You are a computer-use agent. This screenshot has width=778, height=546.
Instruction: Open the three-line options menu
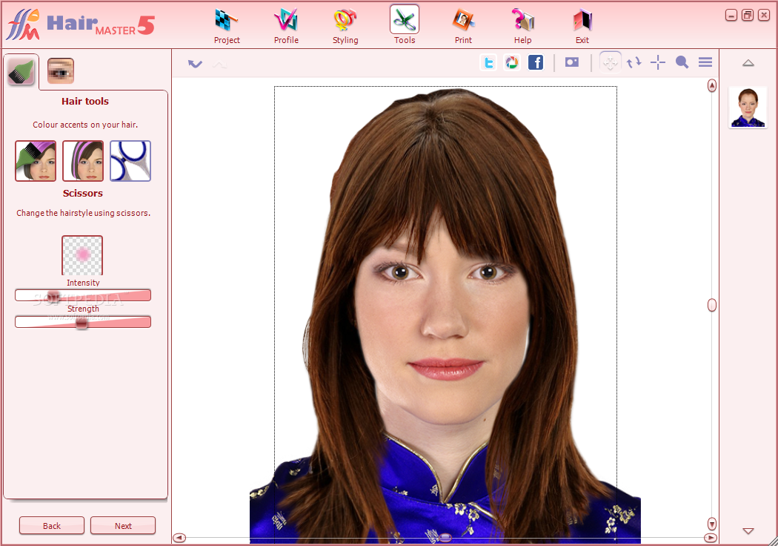pos(705,62)
